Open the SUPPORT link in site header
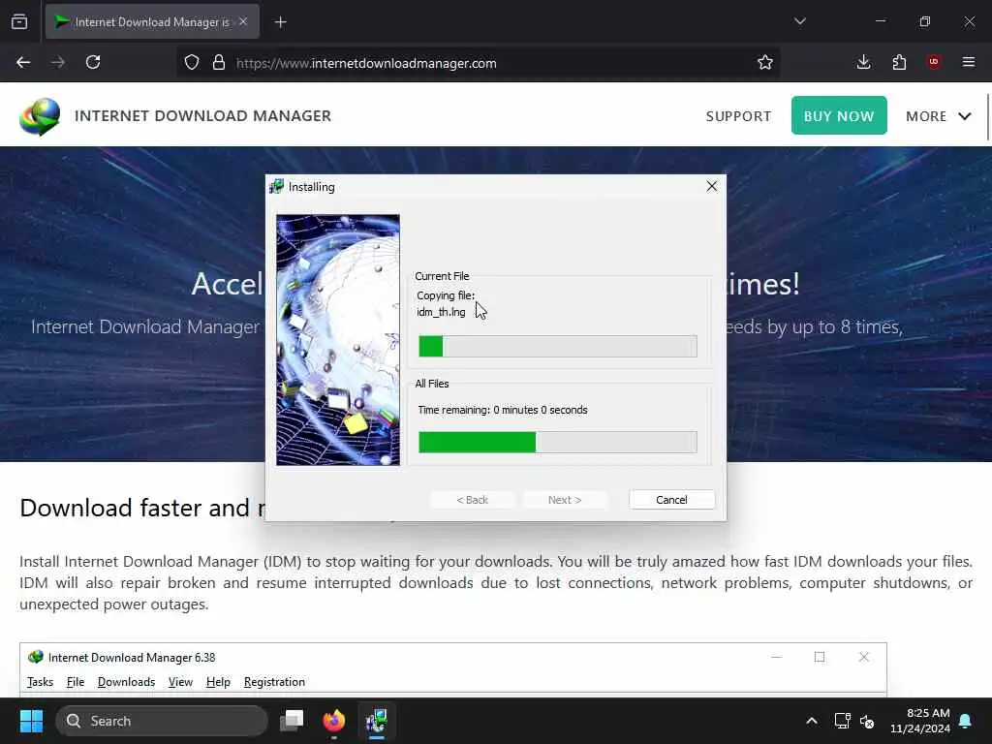Screen dimensions: 992x744 click(x=738, y=116)
